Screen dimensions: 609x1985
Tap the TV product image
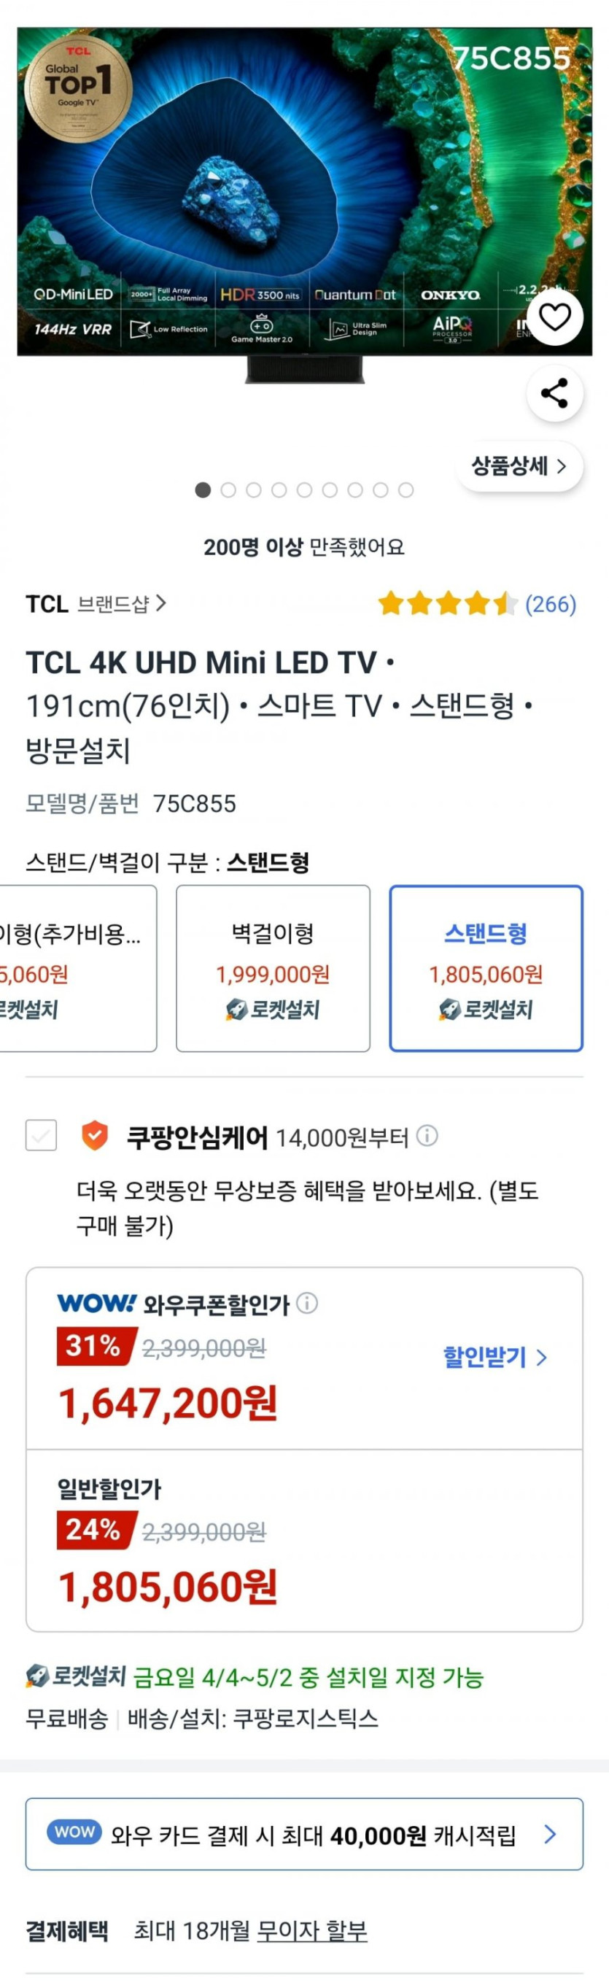(304, 193)
